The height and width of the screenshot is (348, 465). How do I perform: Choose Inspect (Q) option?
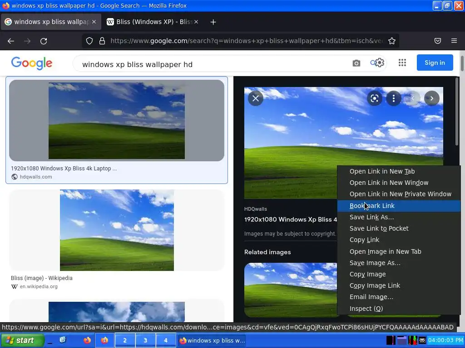399,309
